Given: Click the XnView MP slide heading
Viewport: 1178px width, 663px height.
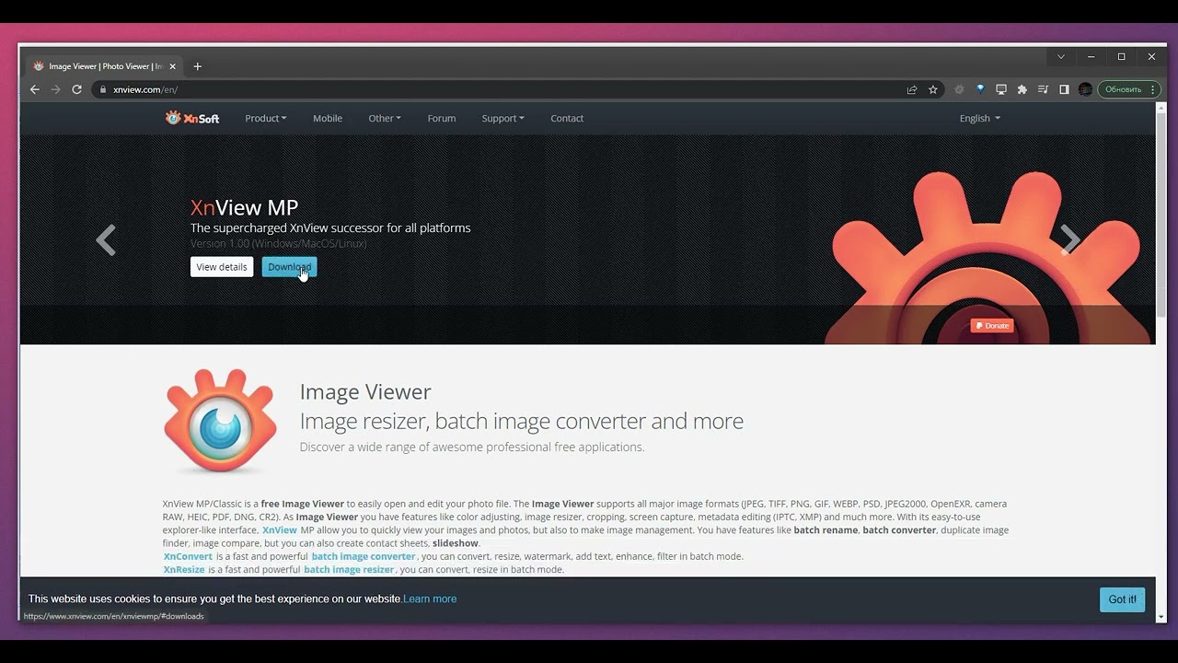Looking at the screenshot, I should coord(244,207).
